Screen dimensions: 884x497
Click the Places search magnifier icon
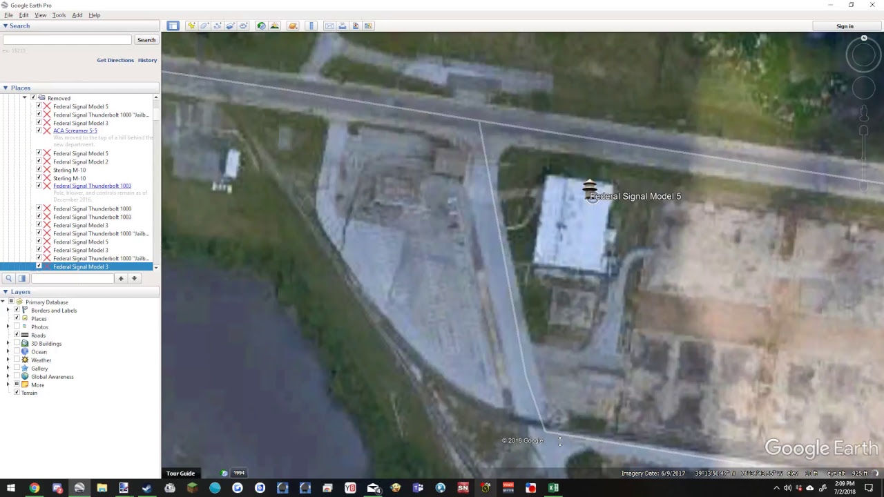(x=8, y=278)
